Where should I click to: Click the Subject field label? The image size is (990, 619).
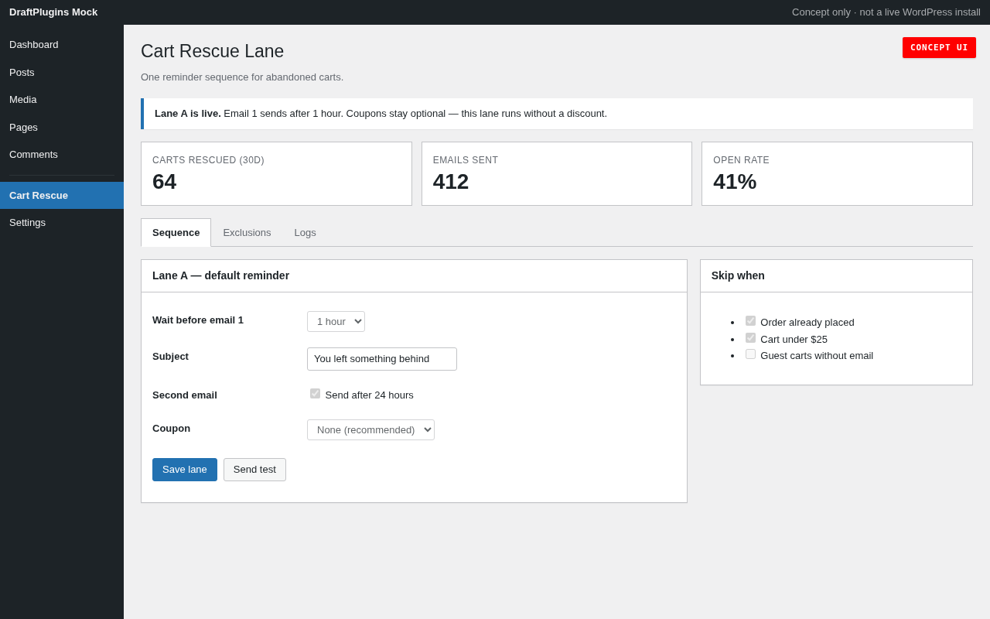[170, 357]
